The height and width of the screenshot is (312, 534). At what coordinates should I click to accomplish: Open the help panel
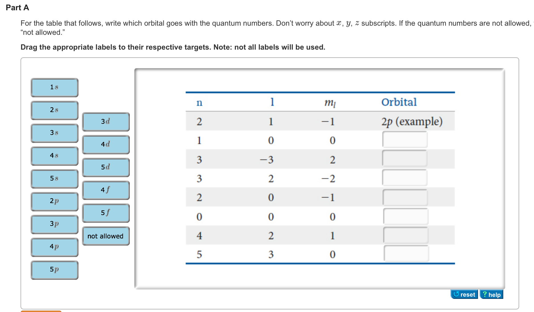(x=492, y=294)
